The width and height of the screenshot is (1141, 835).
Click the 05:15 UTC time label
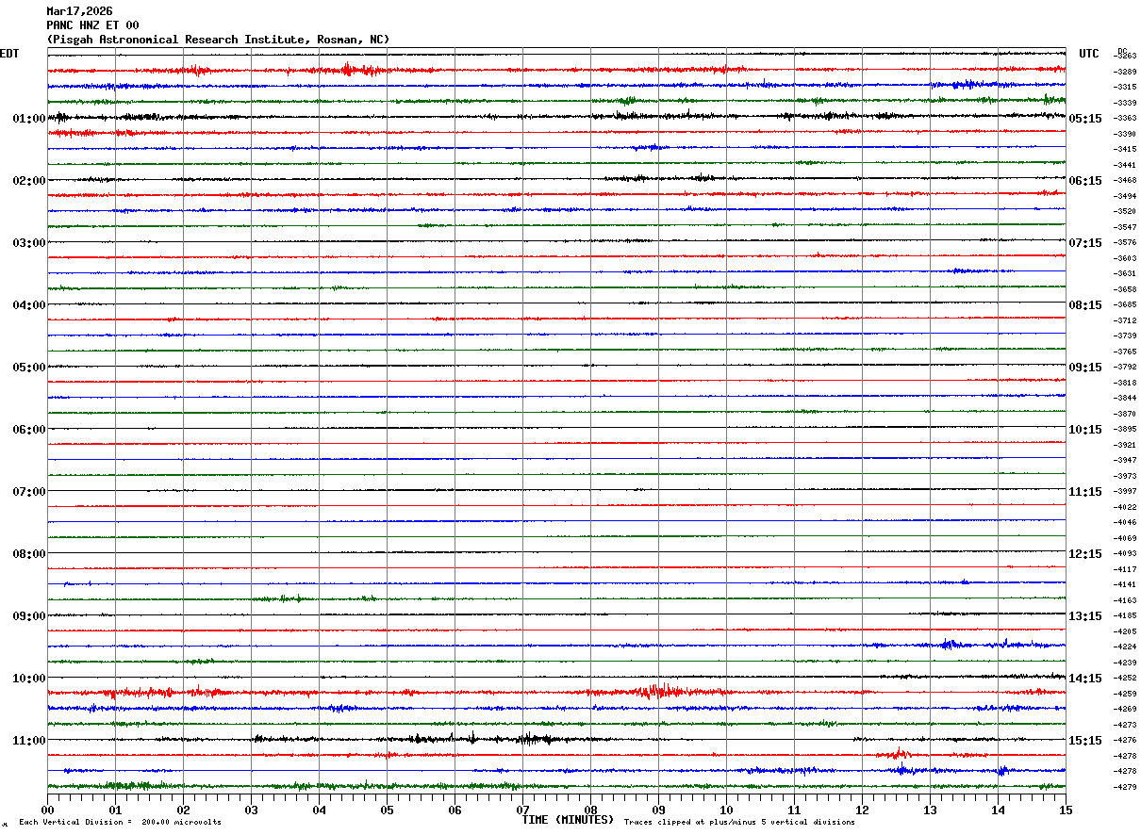click(1085, 119)
